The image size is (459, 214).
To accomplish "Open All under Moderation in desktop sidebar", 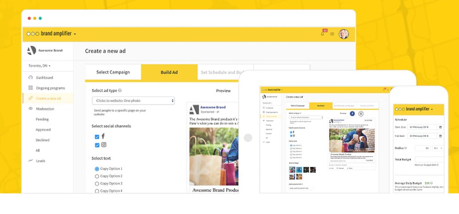I will click(38, 150).
